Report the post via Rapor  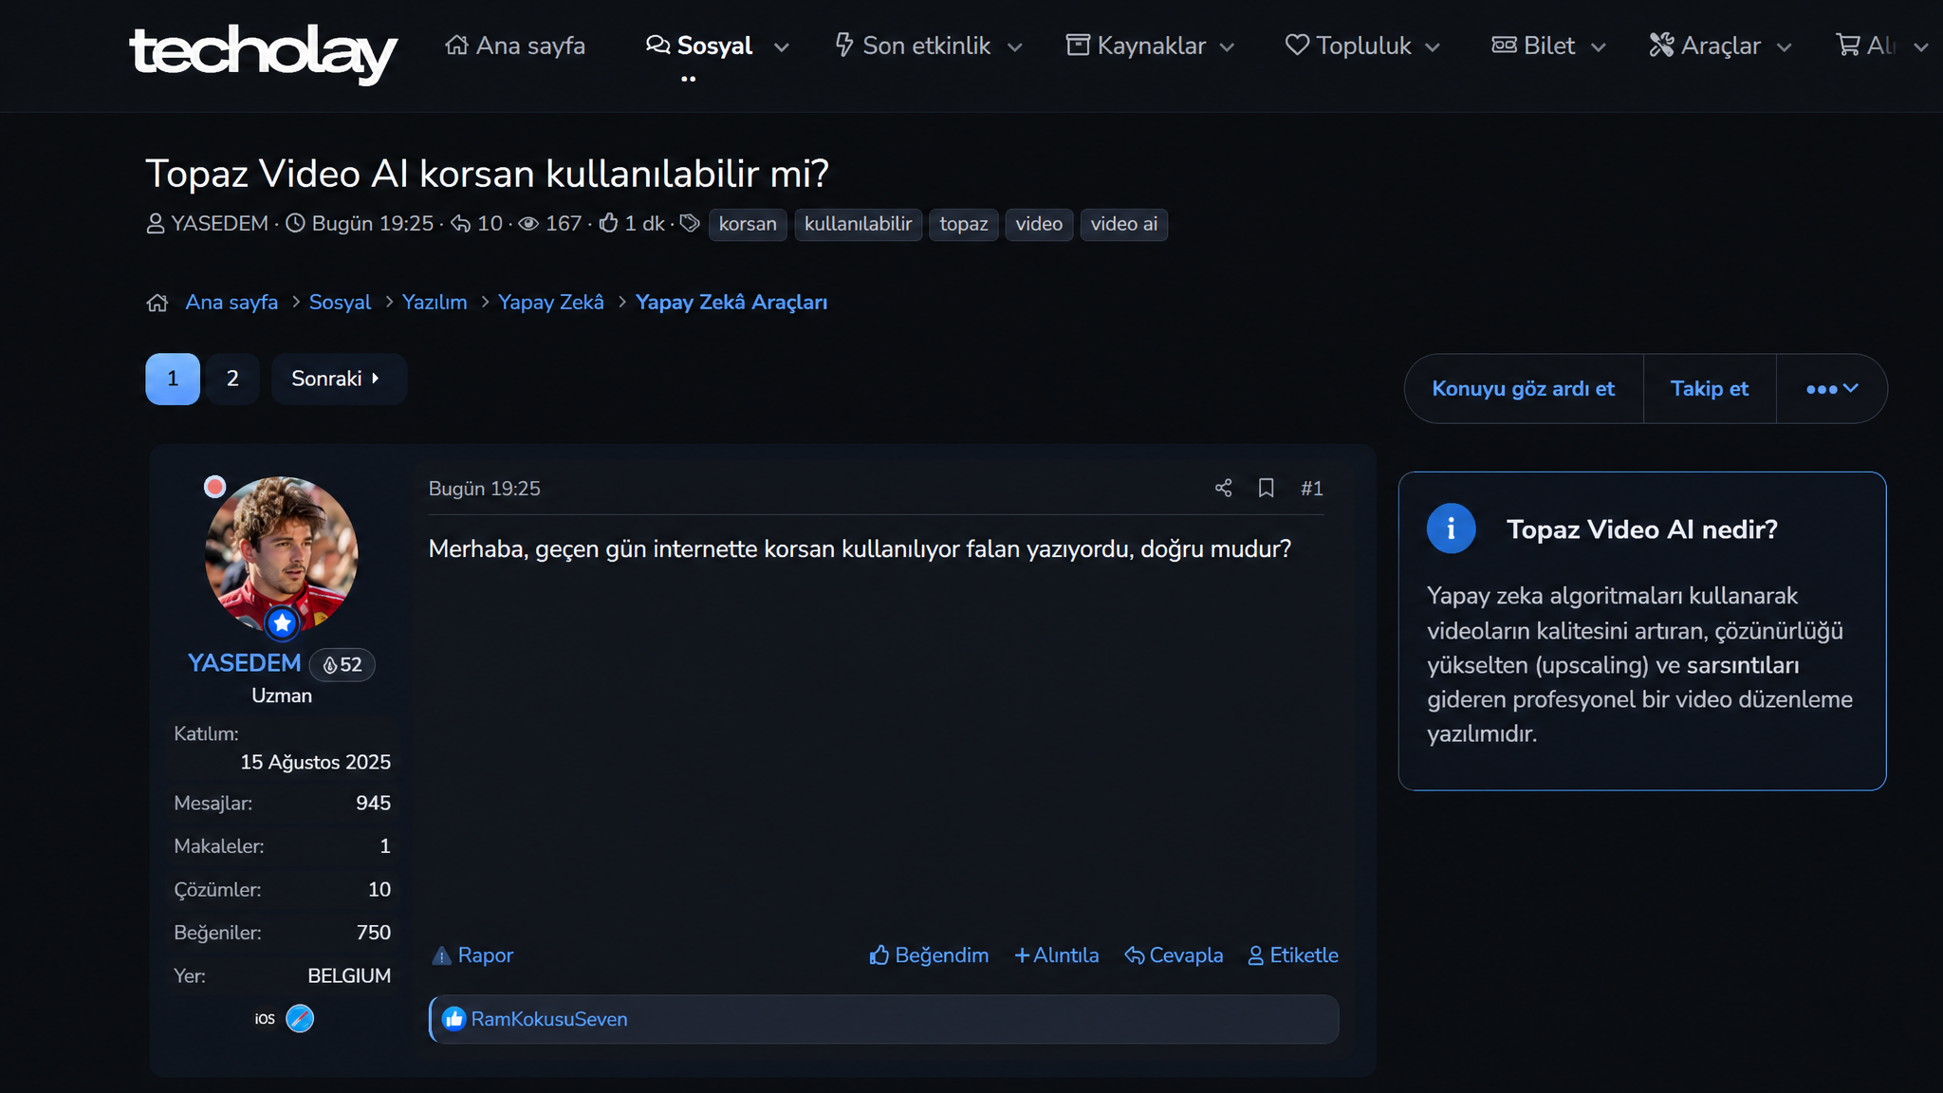(x=472, y=955)
